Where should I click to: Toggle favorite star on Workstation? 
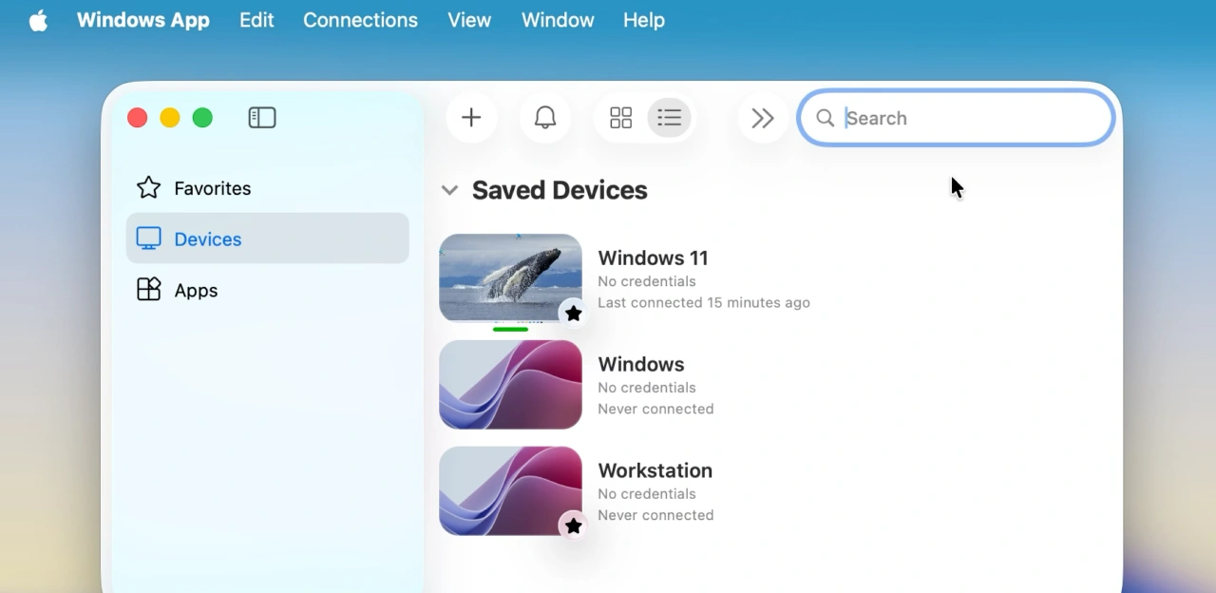pyautogui.click(x=573, y=526)
